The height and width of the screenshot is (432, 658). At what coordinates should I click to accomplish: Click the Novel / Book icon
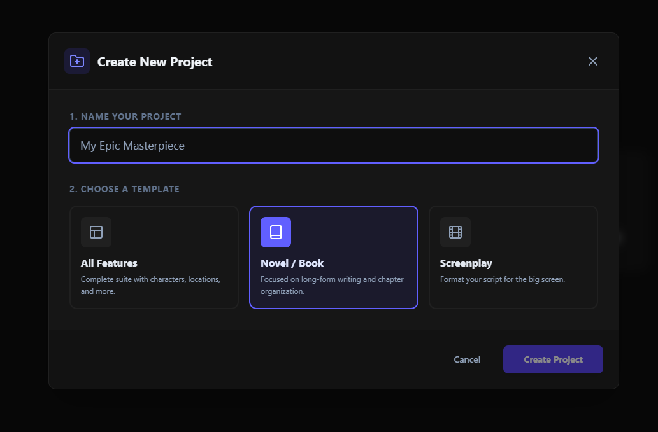[276, 232]
